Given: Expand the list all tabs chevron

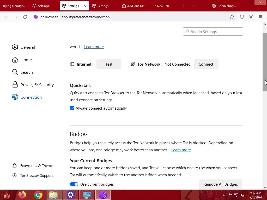Looking at the screenshot, I should 194,6.
